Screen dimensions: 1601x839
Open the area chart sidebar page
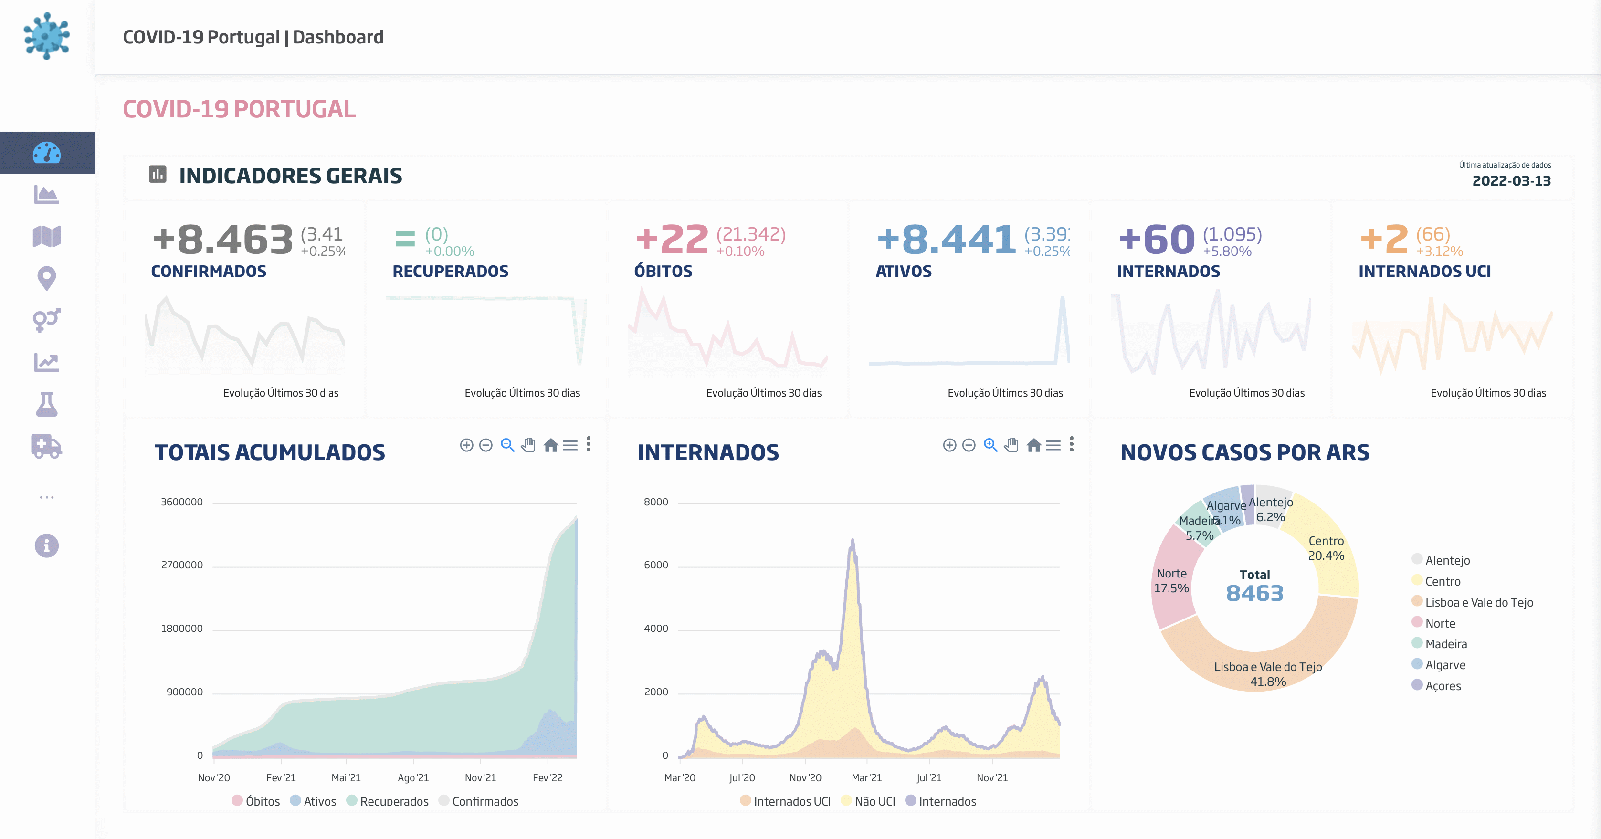click(x=47, y=195)
